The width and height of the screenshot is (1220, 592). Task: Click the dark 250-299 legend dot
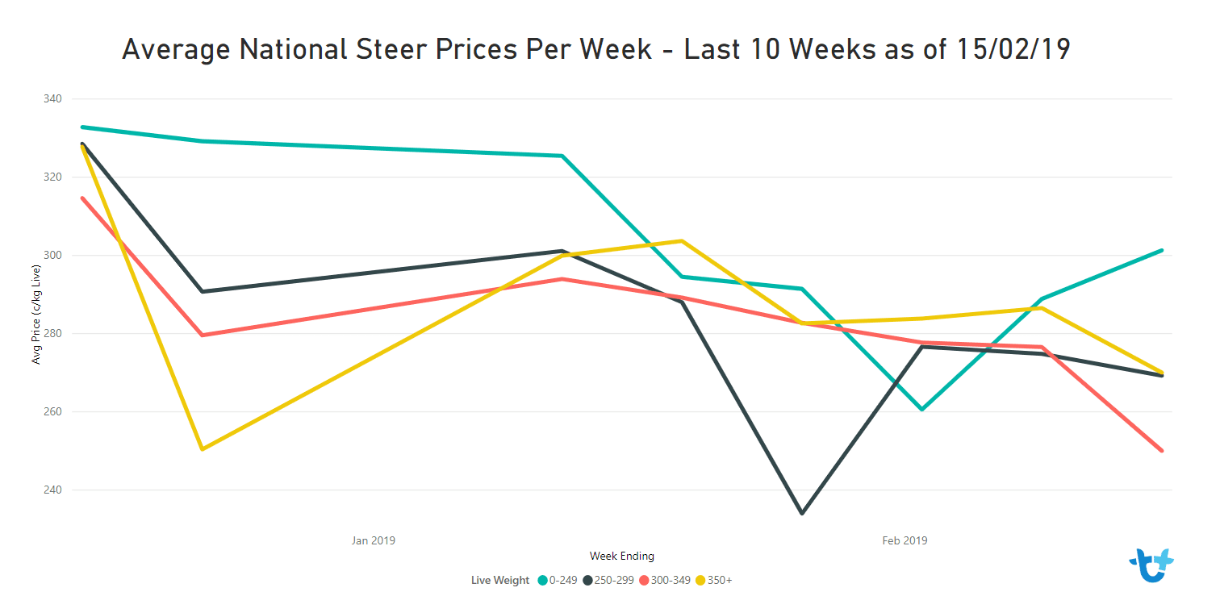(x=588, y=580)
